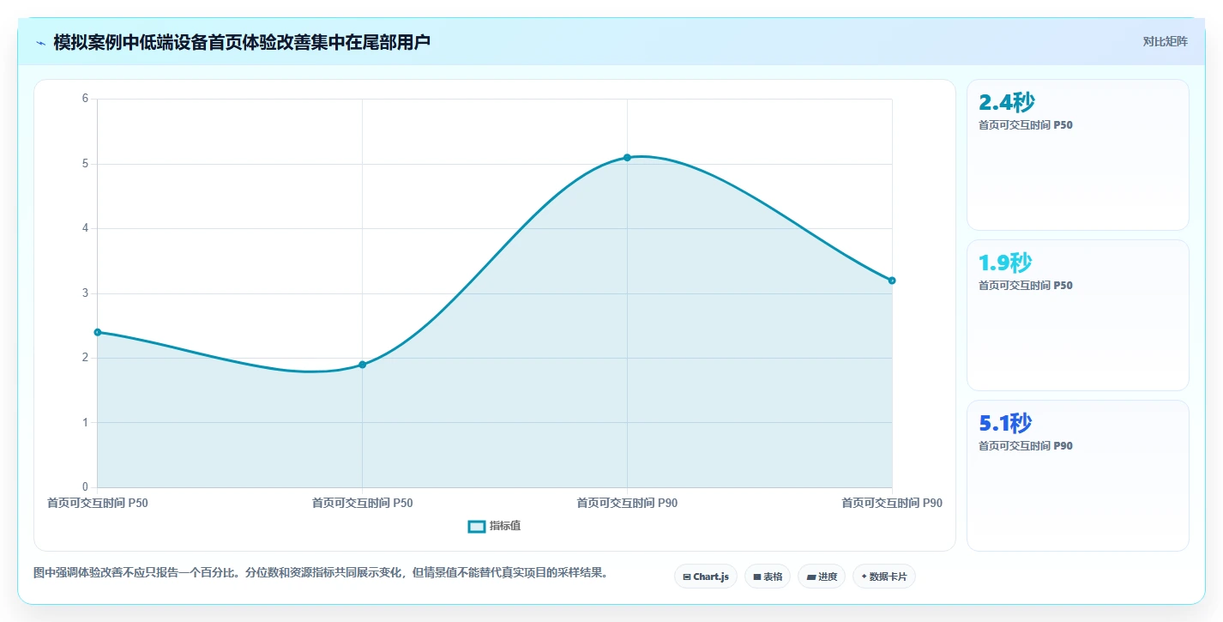Click the y-axis tick label 6

86,99
